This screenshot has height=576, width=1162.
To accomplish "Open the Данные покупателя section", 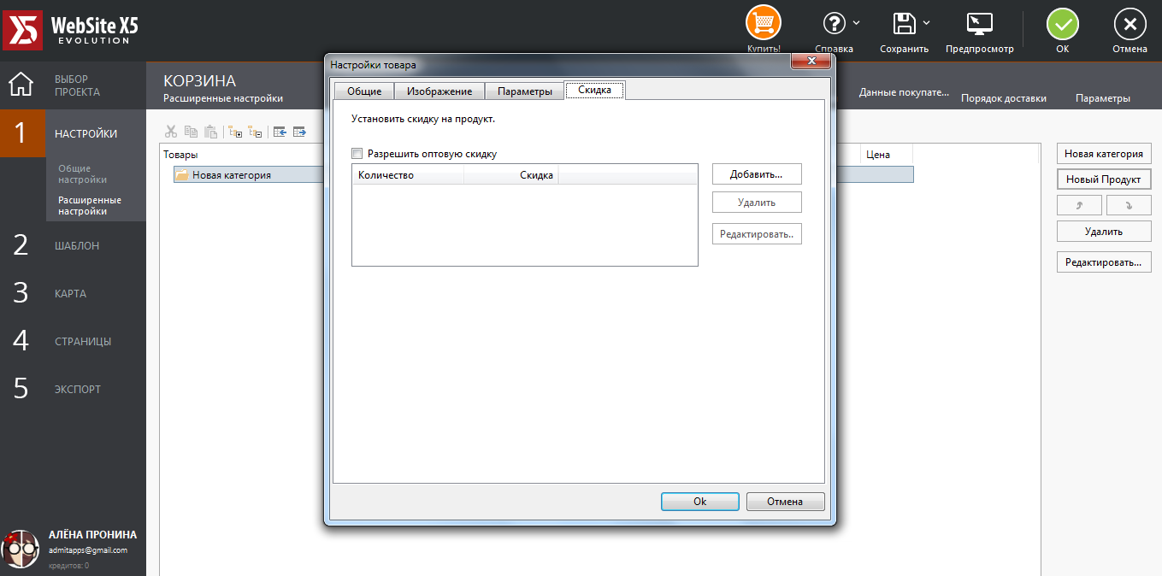I will coord(904,91).
